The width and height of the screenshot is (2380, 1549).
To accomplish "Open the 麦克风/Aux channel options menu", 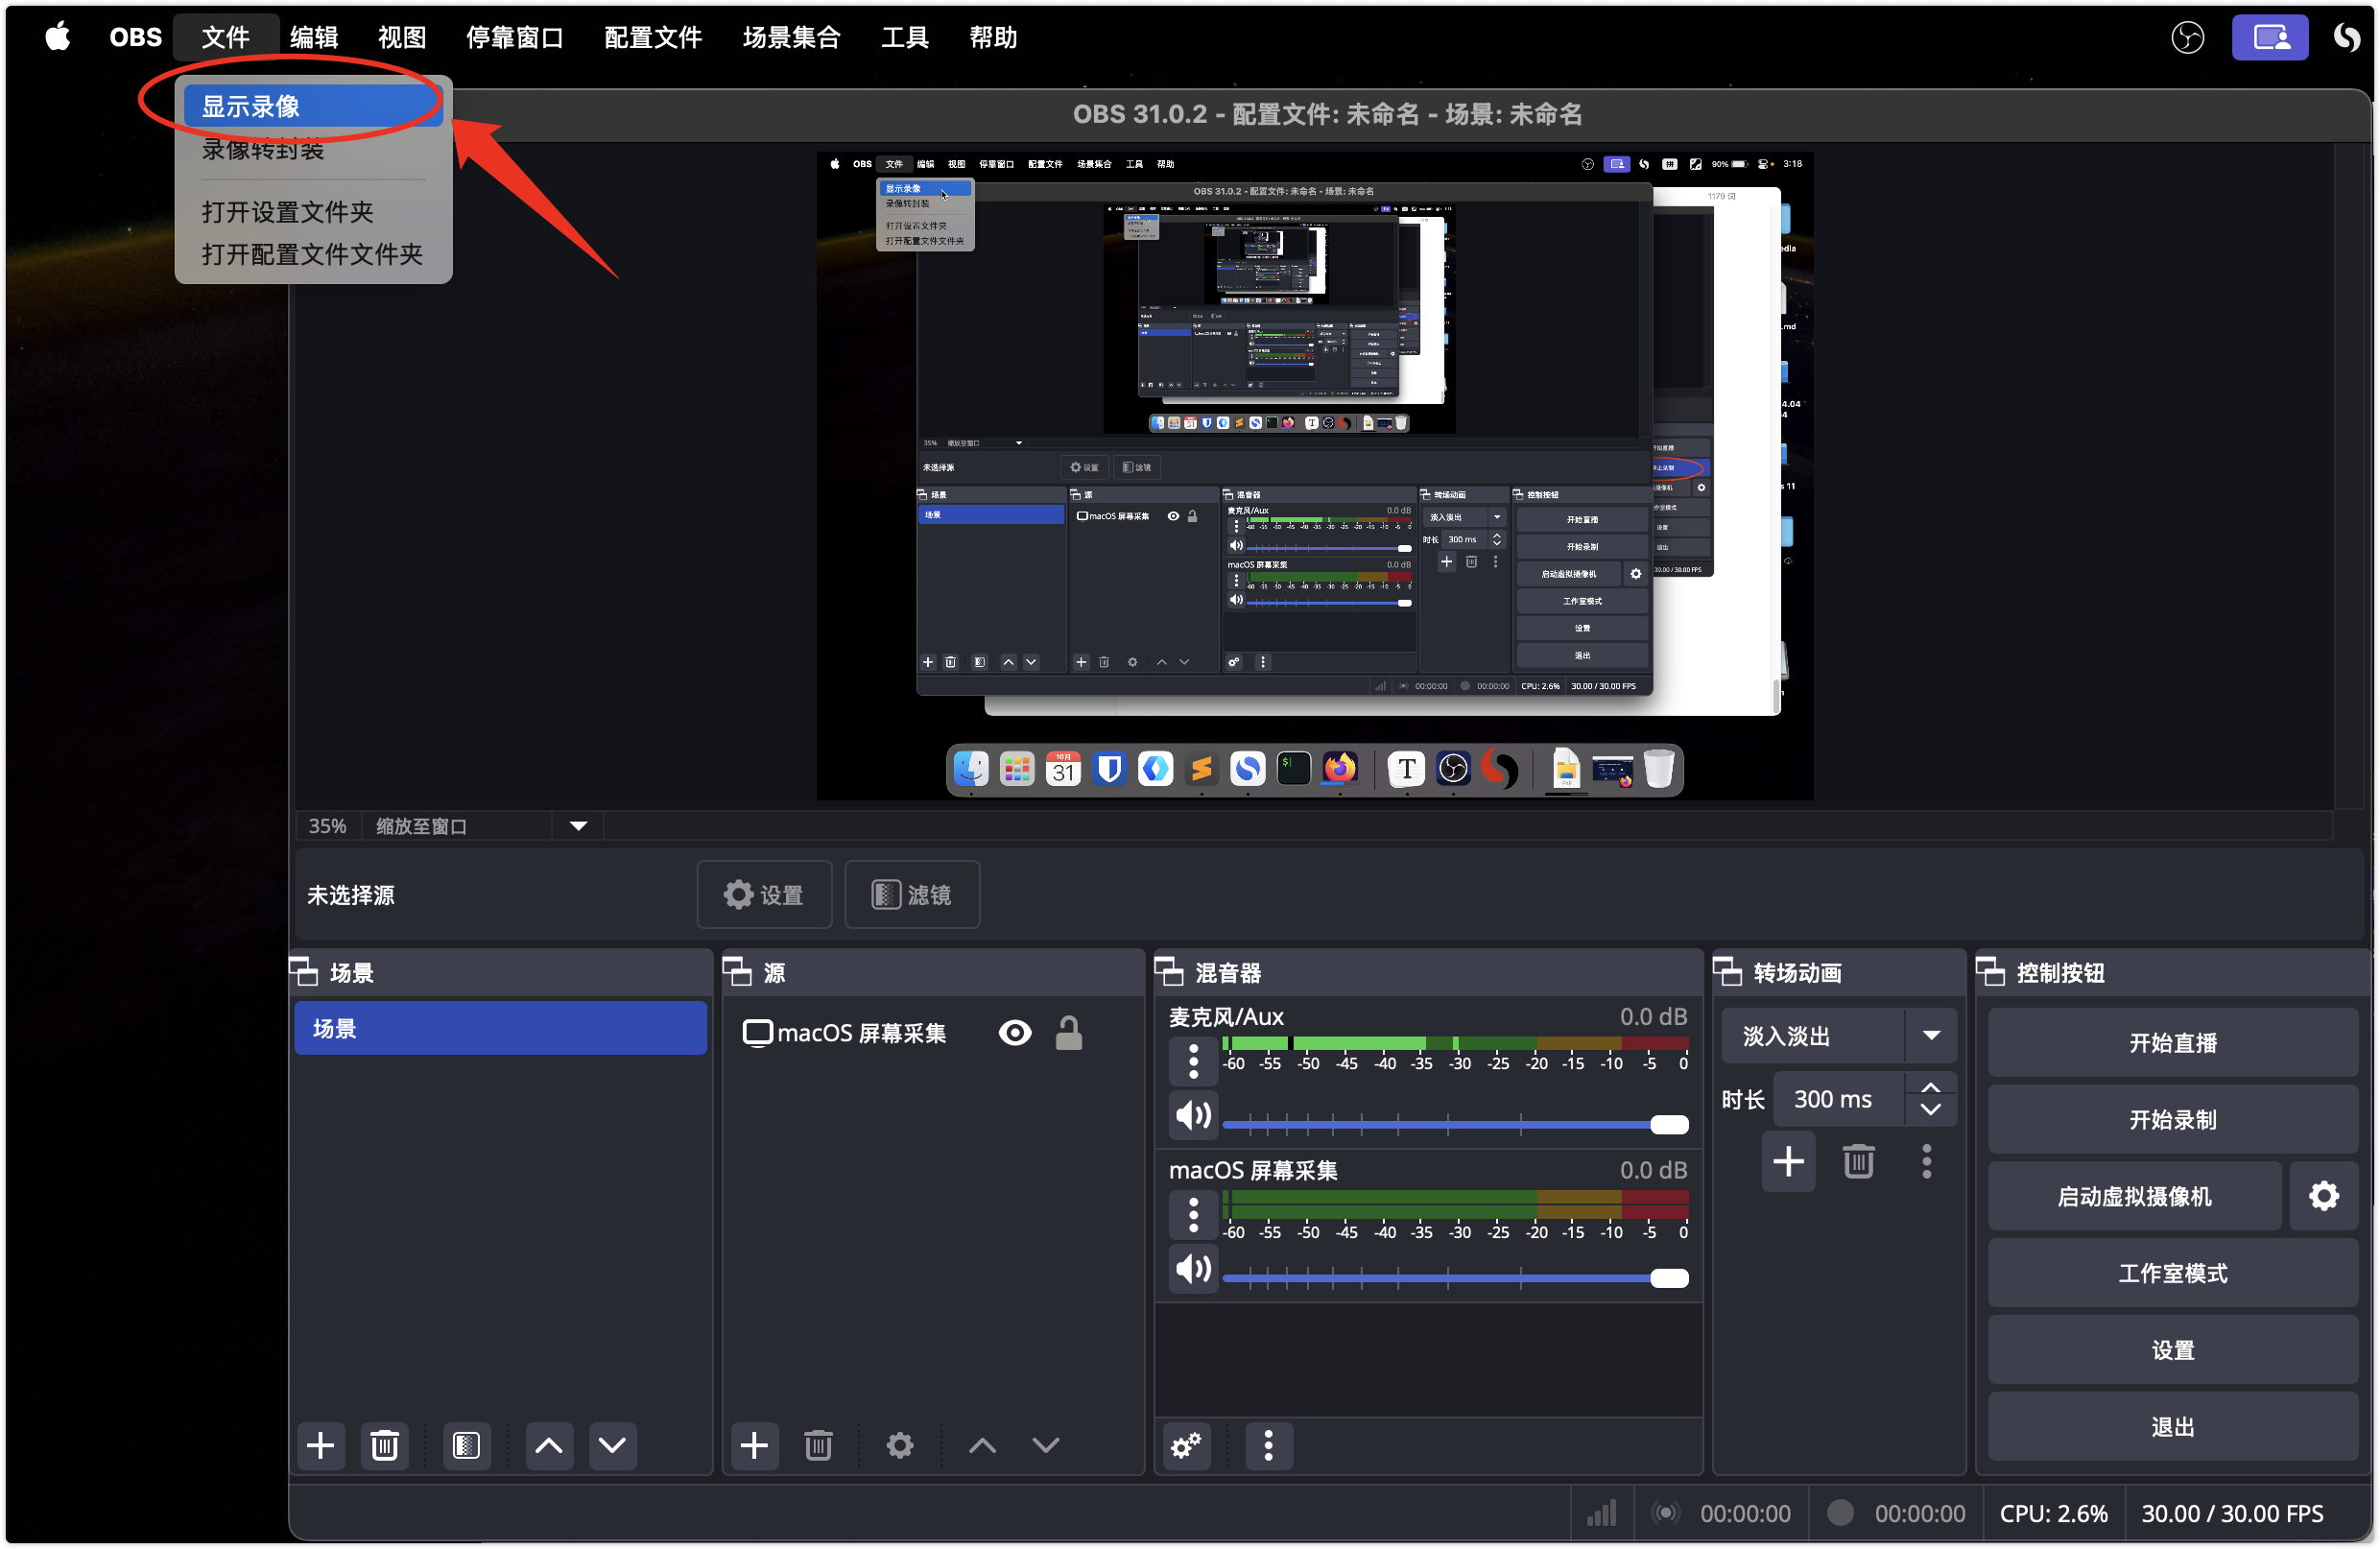I will coord(1193,1061).
